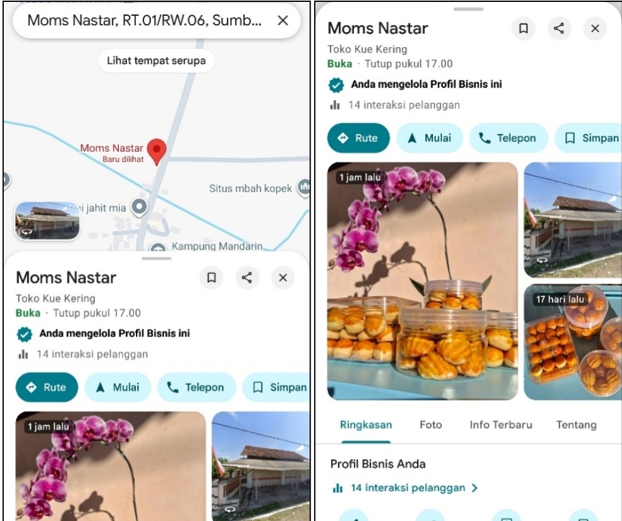Select the jahit mia location pin

[139, 207]
